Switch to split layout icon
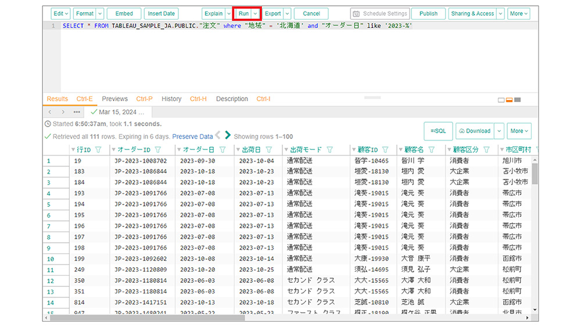The height and width of the screenshot is (327, 581). pyautogui.click(x=509, y=100)
